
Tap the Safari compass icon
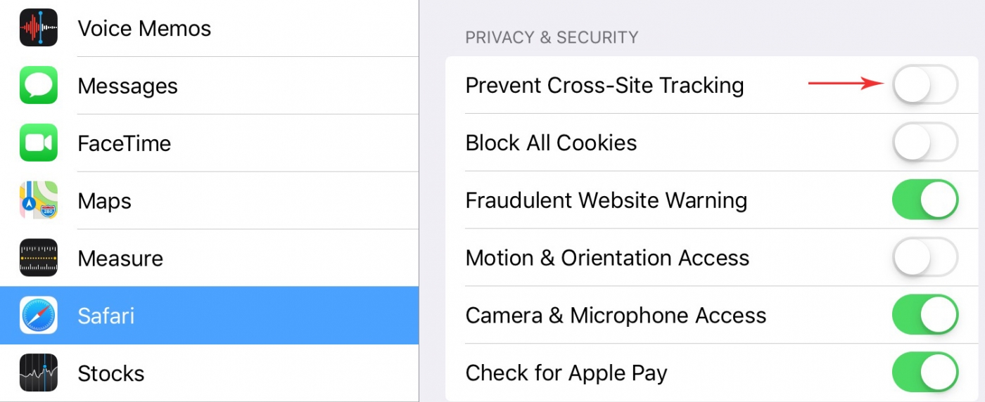coord(39,316)
